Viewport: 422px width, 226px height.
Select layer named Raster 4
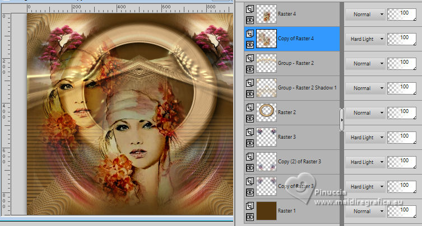click(x=286, y=14)
